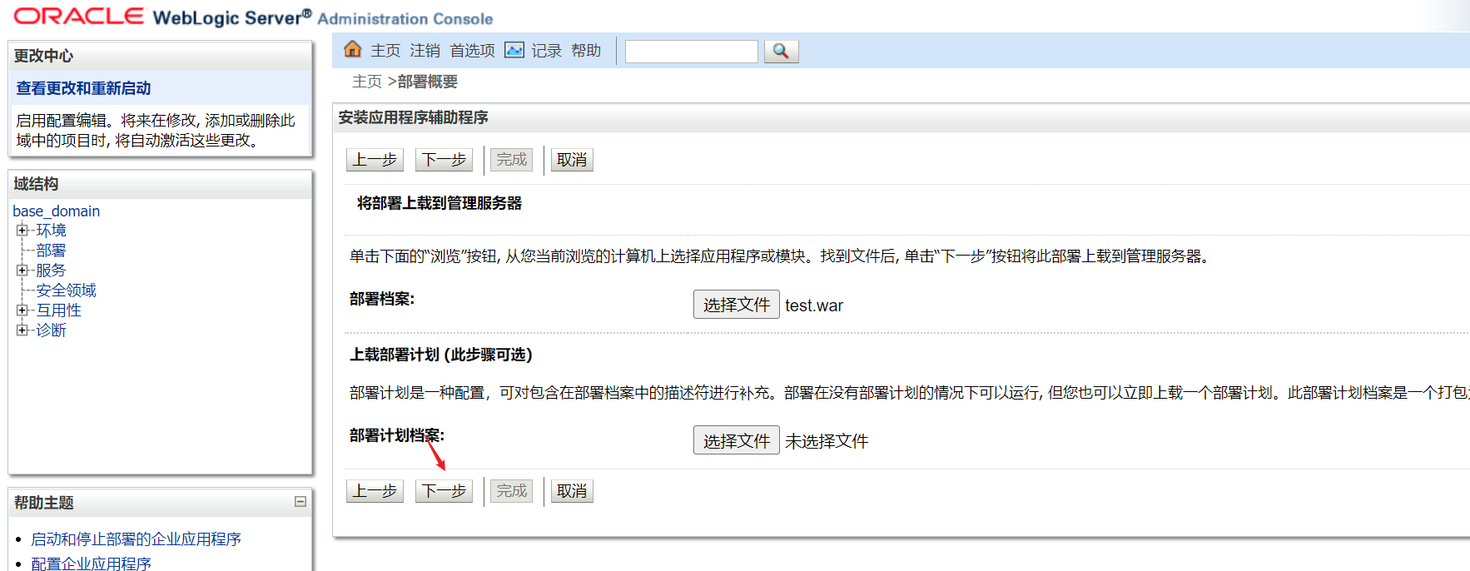Expand the 服务 tree node
Screen dimensions: 1470x571
[22, 271]
